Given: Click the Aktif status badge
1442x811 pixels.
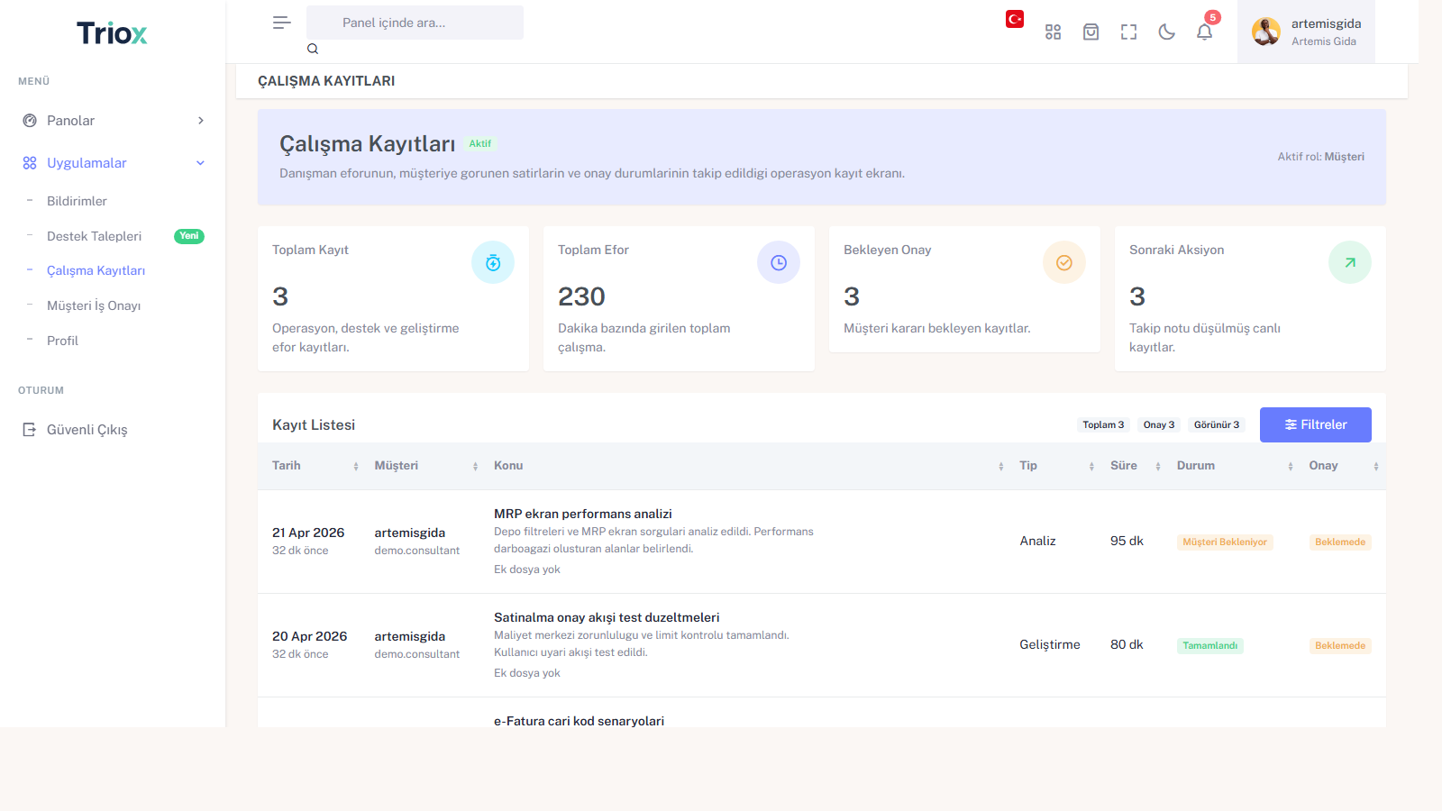Looking at the screenshot, I should point(480,143).
